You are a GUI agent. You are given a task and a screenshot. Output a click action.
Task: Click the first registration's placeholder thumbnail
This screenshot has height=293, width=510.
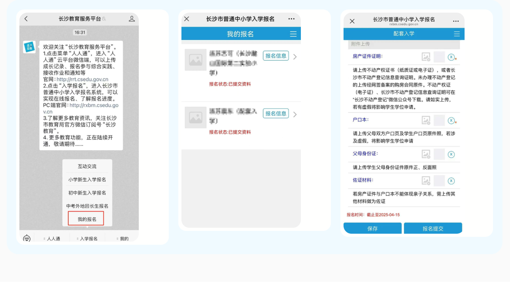pyautogui.click(x=195, y=60)
